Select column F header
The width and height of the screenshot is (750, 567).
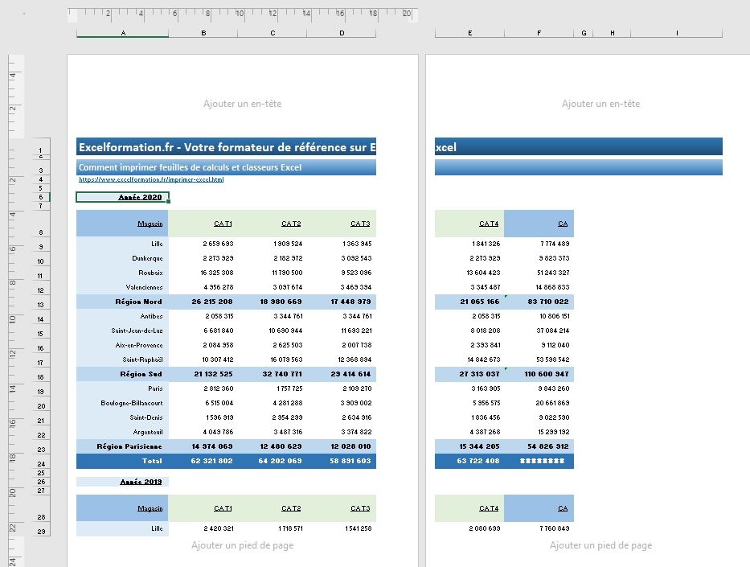click(539, 33)
